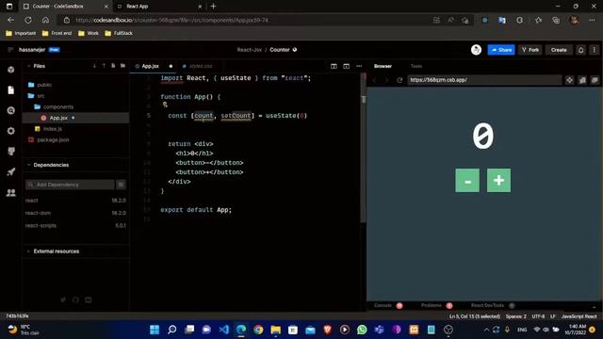Click the preview forward arrow
The height and width of the screenshot is (339, 603).
click(387, 80)
